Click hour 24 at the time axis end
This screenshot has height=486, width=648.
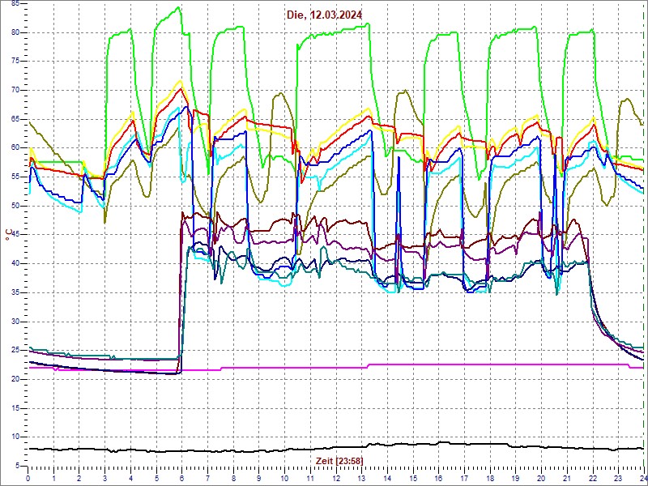click(642, 478)
